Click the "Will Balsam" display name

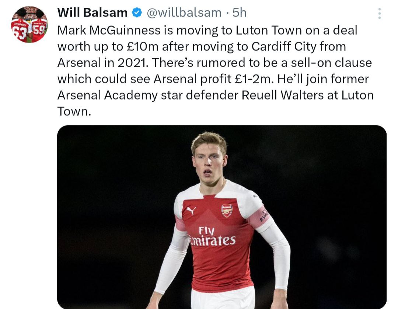click(92, 13)
